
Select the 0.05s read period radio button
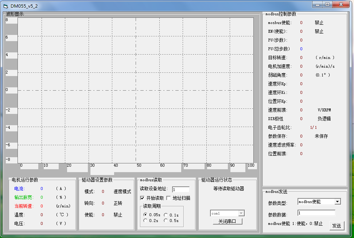pyautogui.click(x=145, y=215)
